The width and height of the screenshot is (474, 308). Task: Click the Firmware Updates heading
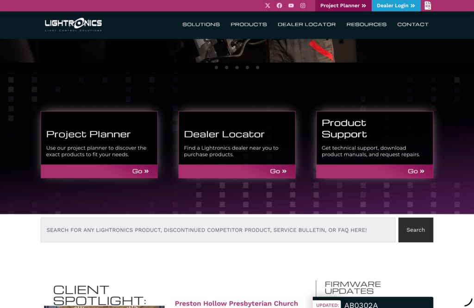pos(353,288)
